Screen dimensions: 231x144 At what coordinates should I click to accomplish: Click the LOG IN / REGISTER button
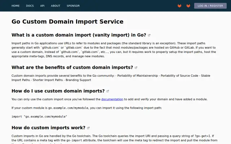click(x=210, y=6)
